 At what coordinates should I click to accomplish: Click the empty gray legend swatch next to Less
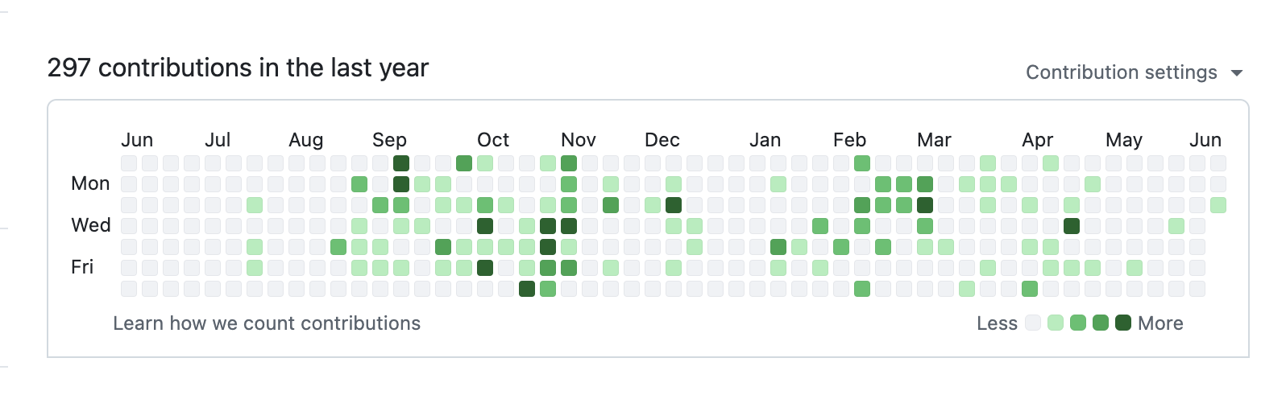(x=1033, y=323)
